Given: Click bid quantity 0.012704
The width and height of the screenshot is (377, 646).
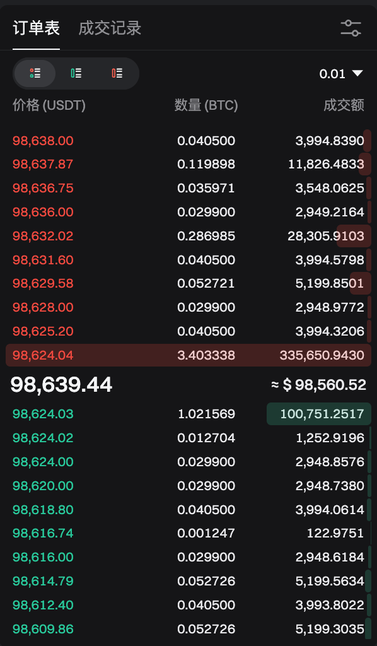Looking at the screenshot, I should [206, 438].
